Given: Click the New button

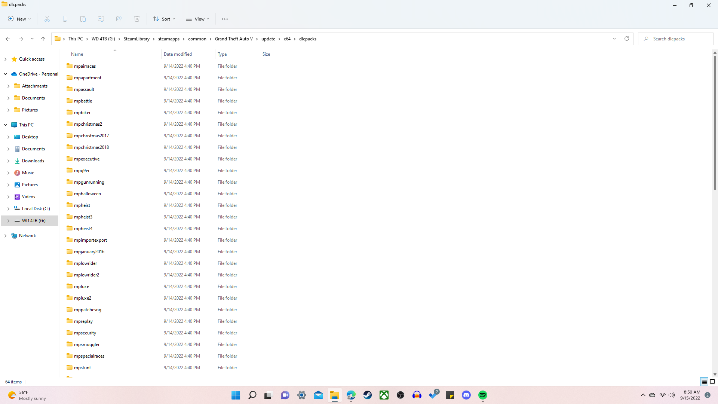Looking at the screenshot, I should pos(19,19).
